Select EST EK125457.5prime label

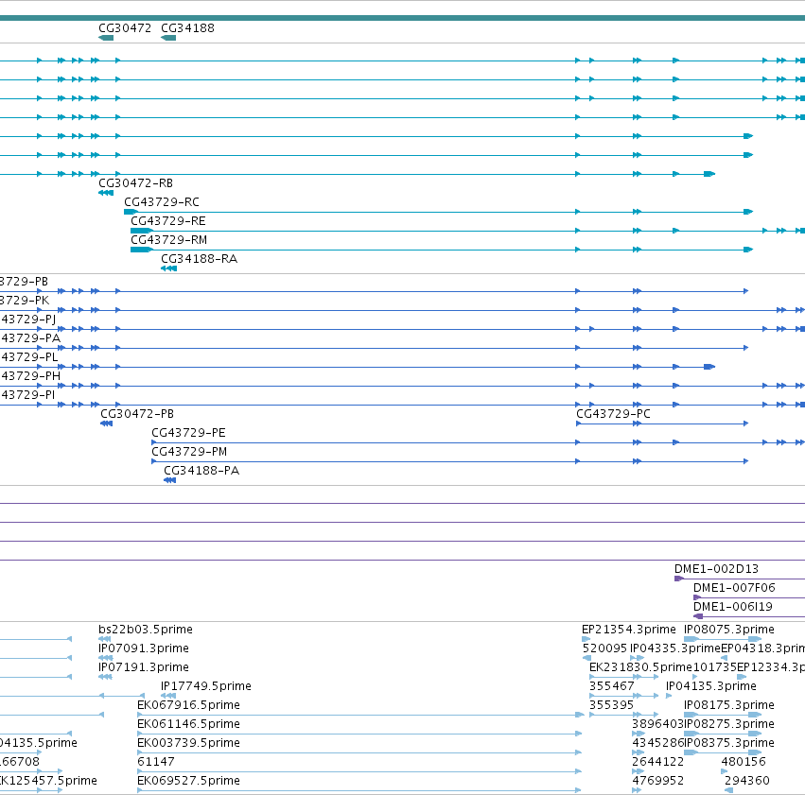pyautogui.click(x=48, y=781)
